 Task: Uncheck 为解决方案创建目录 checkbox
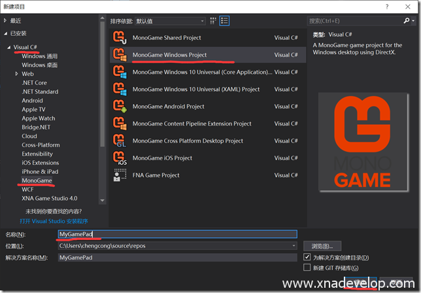tap(307, 258)
